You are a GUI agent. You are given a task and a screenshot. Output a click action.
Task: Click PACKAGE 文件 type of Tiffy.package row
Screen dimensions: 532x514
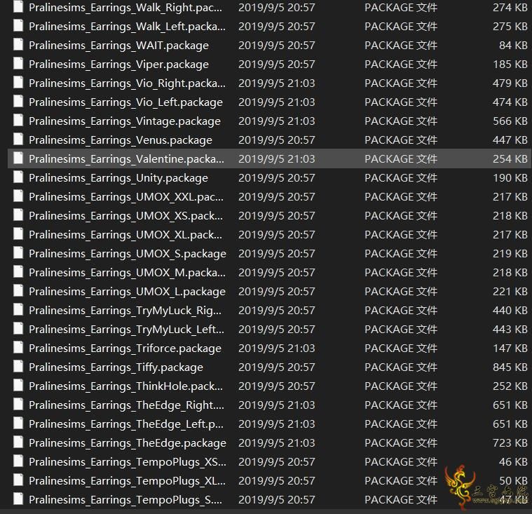(401, 367)
